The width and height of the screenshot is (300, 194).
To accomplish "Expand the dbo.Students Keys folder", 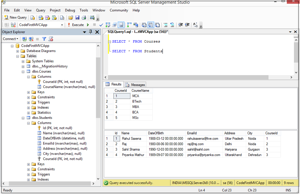I will click(x=28, y=164).
